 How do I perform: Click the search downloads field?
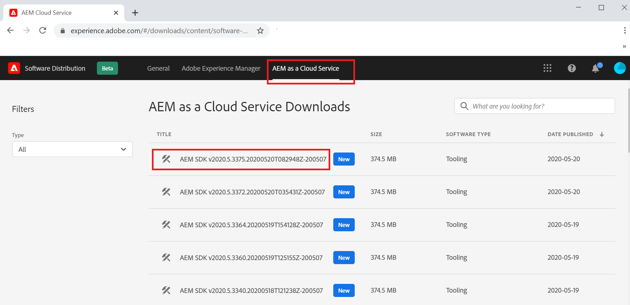click(x=535, y=106)
